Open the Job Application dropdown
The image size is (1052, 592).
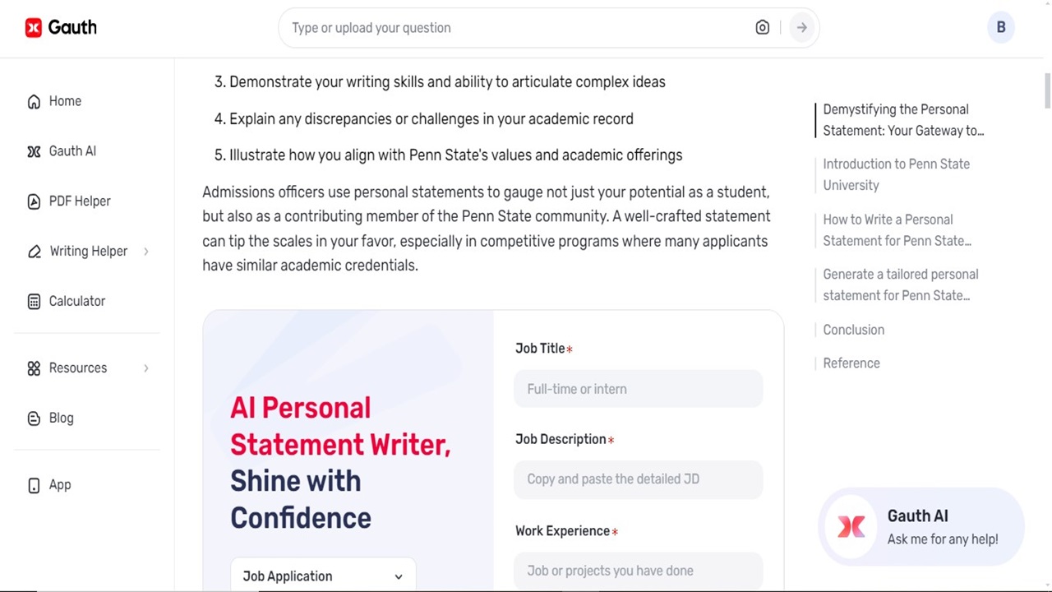click(322, 576)
